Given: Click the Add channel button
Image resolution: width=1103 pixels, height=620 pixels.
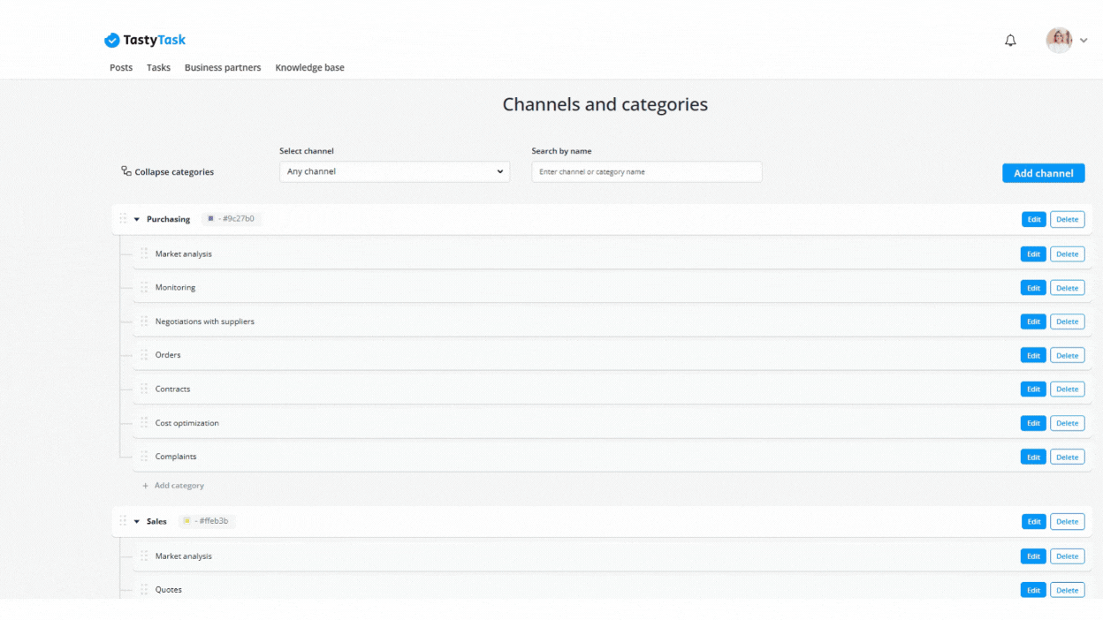Looking at the screenshot, I should pos(1043,173).
